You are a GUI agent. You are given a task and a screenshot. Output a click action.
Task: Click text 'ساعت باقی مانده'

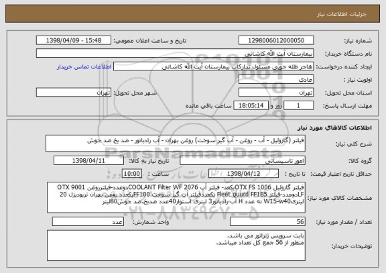(208, 106)
